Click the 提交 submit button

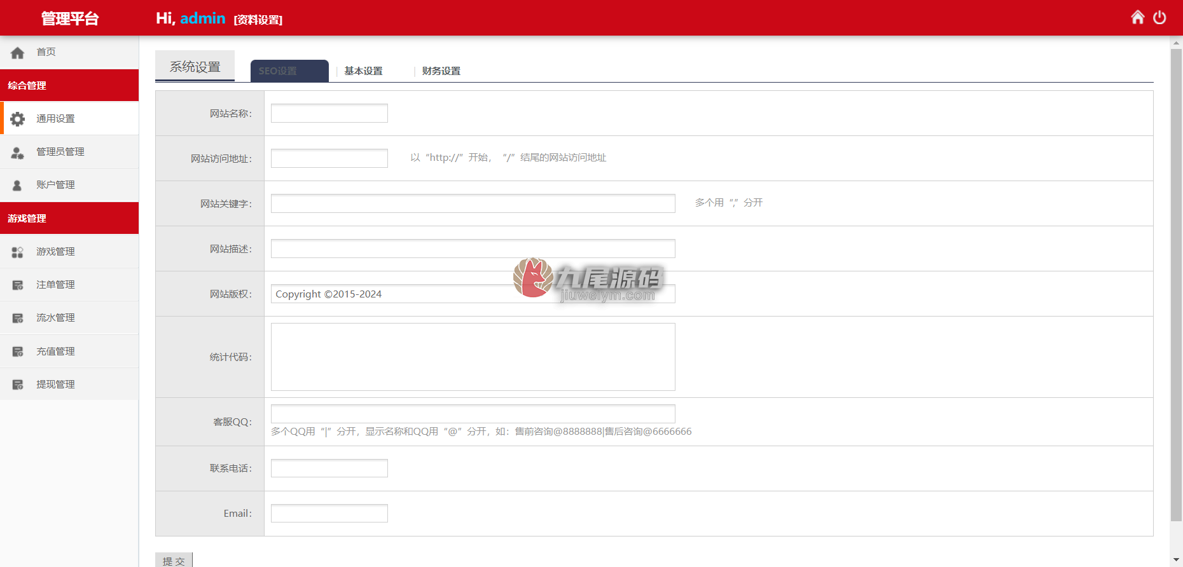click(174, 560)
